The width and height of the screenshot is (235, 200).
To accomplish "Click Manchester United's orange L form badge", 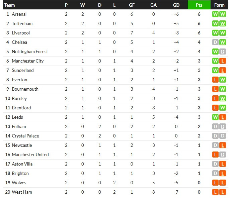I will click(215, 155).
